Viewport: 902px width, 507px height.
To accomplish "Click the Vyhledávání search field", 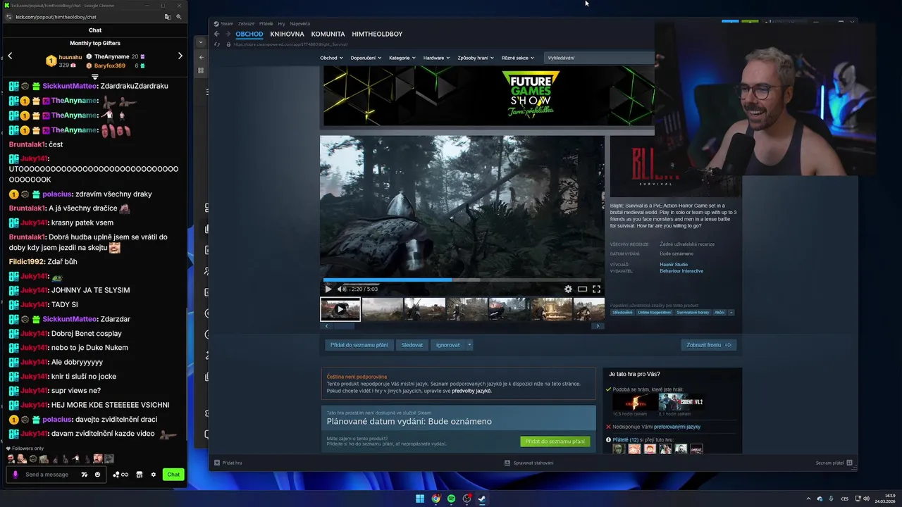I will [599, 58].
